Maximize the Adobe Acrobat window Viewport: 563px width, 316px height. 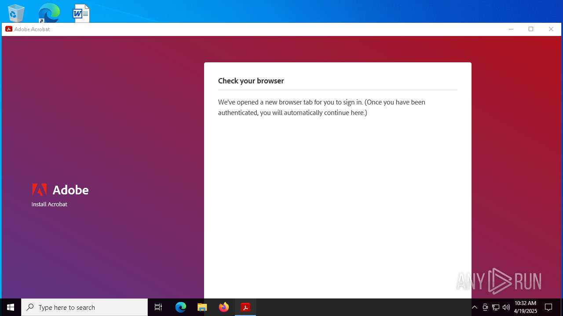(x=531, y=29)
